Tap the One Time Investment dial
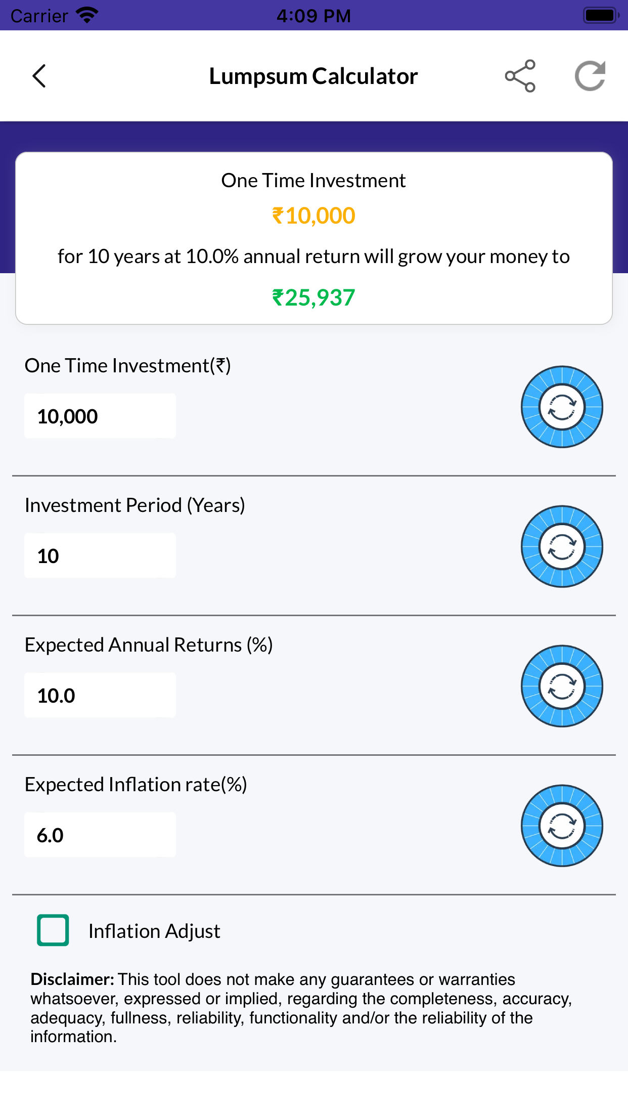Viewport: 628px width, 1117px height. [x=562, y=407]
